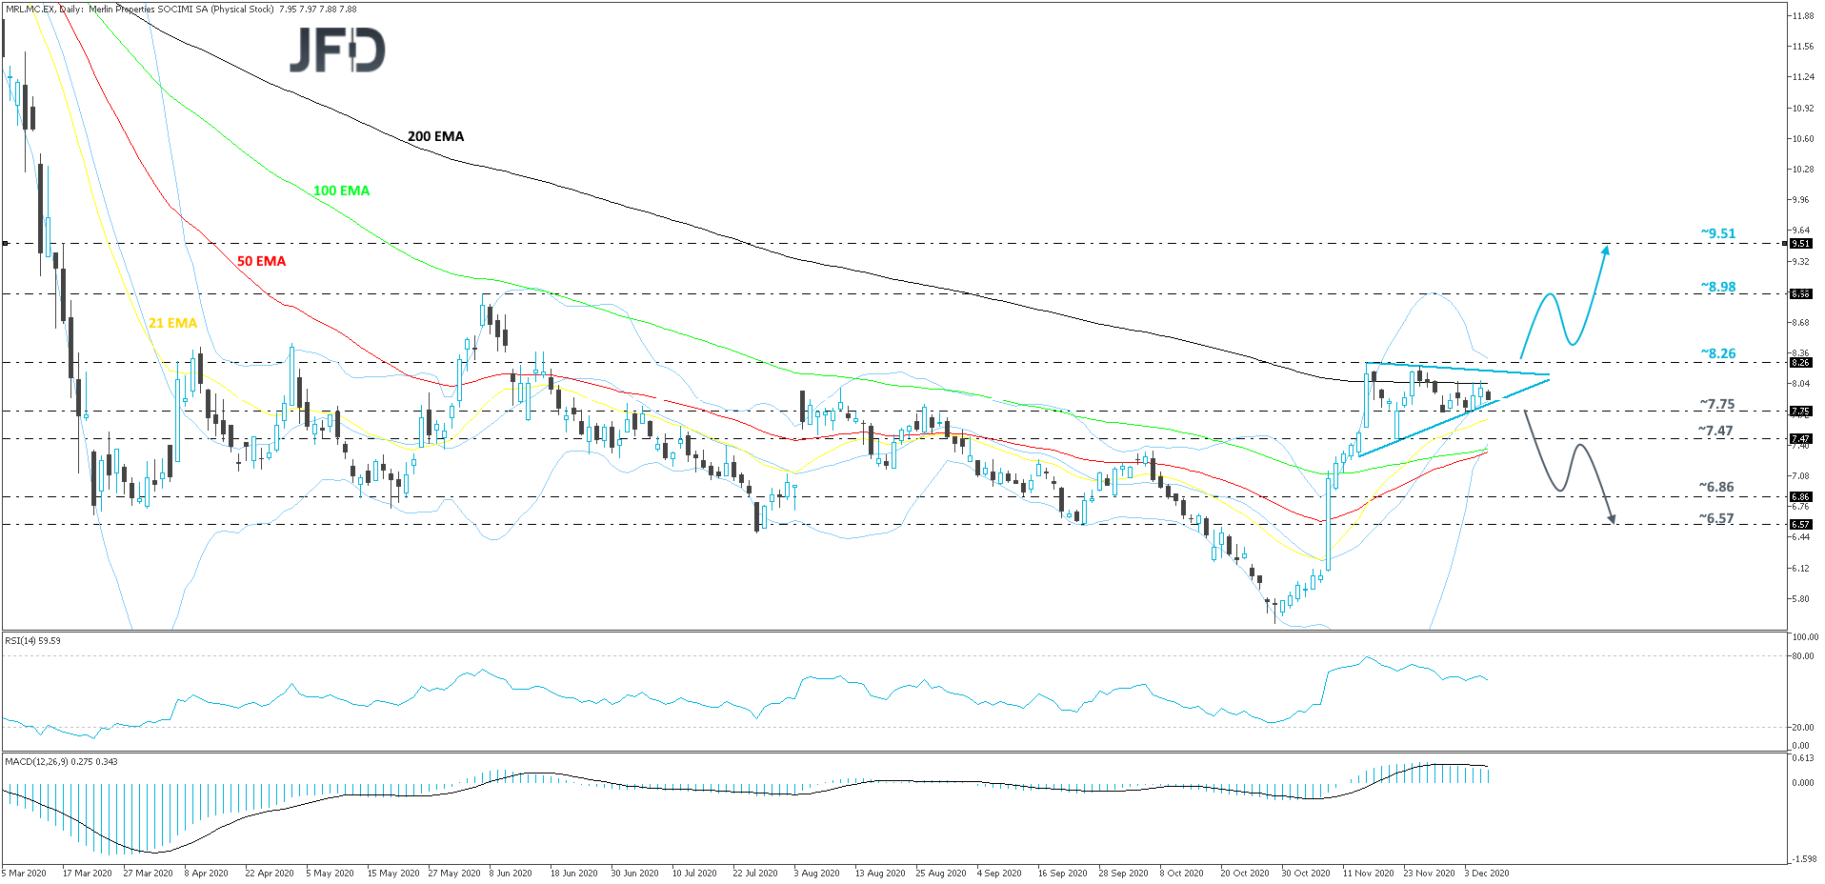Click the 3 Dec 2020 date axis label
Viewport: 1825px width, 884px height.
1486,873
